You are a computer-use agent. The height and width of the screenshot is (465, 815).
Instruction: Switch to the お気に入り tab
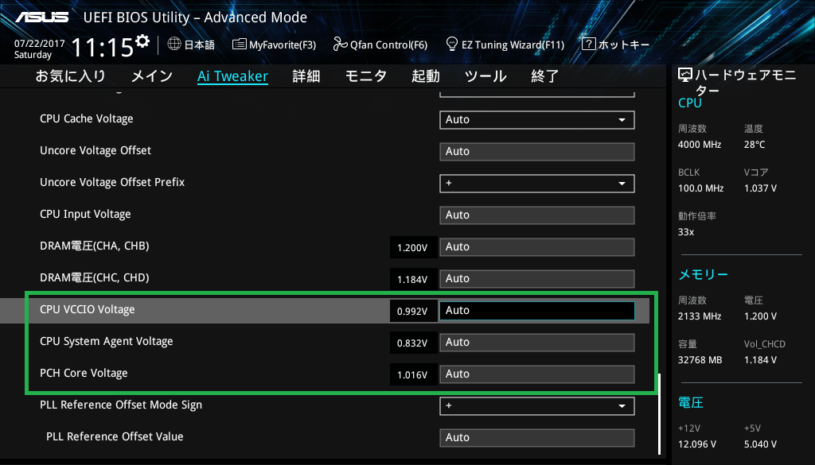click(70, 76)
